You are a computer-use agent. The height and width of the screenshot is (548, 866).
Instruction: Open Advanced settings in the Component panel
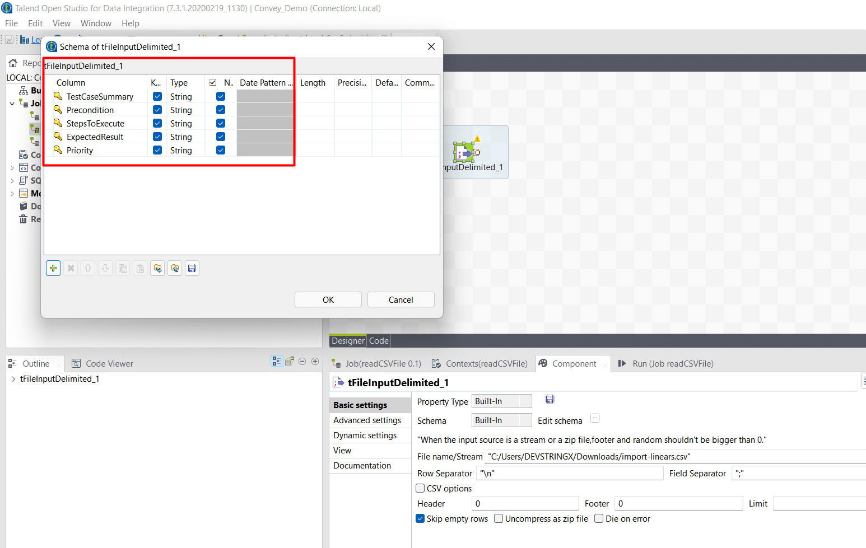(367, 420)
